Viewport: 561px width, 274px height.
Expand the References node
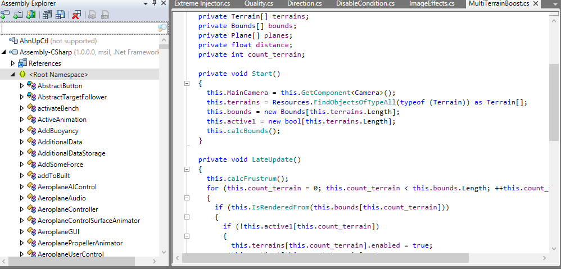coord(13,63)
